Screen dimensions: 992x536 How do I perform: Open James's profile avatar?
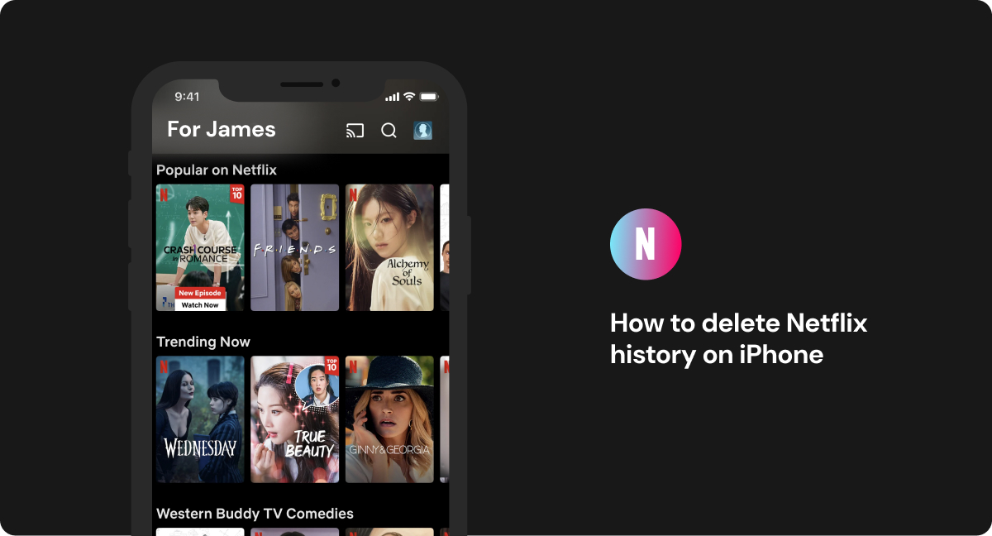(422, 130)
